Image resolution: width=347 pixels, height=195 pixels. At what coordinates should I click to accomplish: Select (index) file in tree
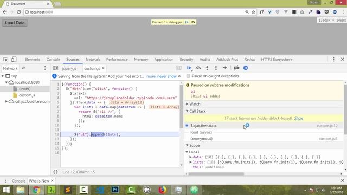(x=24, y=89)
